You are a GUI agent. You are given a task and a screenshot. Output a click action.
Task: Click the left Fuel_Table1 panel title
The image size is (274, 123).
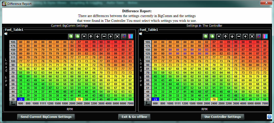click(x=14, y=30)
